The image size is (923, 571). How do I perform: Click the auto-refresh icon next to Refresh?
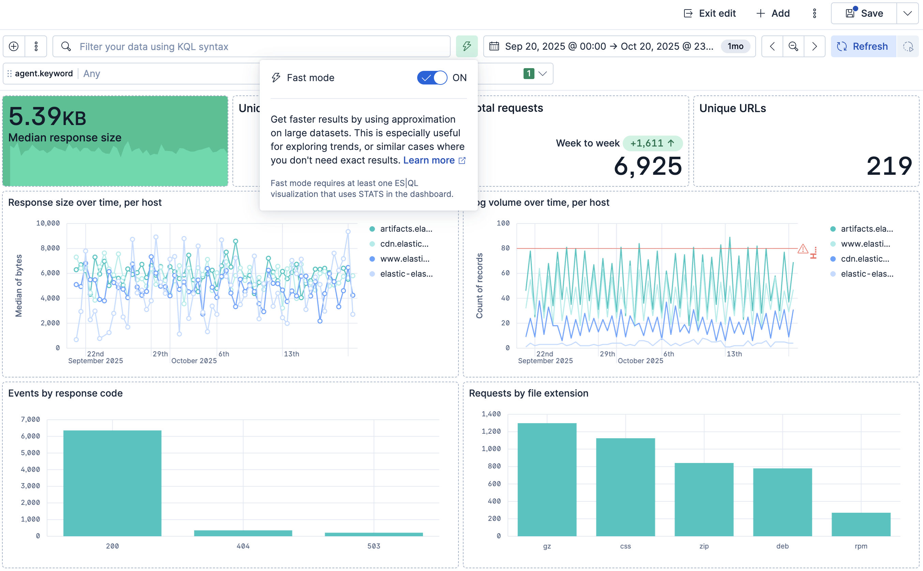coord(908,46)
